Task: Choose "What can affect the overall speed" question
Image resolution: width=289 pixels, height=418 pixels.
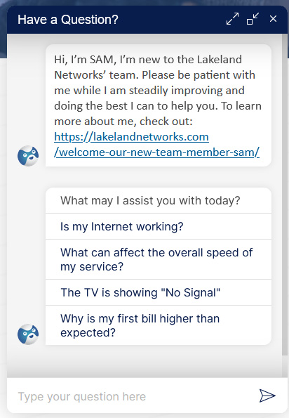Action: [x=159, y=259]
